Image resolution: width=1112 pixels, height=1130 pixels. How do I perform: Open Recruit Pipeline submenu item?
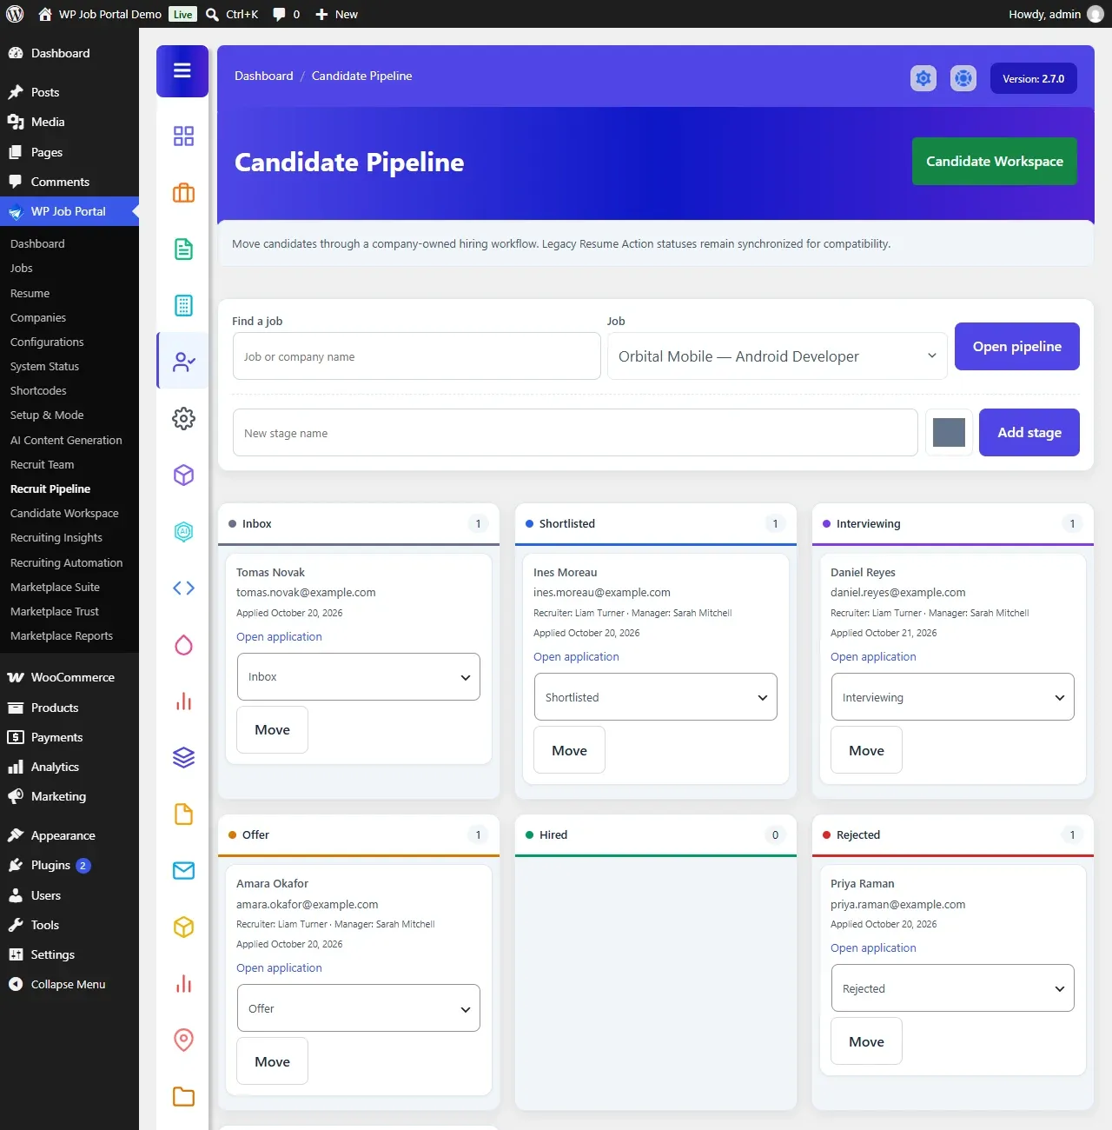pyautogui.click(x=50, y=489)
